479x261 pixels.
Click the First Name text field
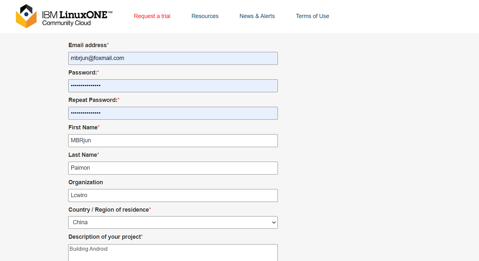point(173,141)
